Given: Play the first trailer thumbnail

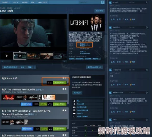Looking at the screenshot, I should click(7, 56).
